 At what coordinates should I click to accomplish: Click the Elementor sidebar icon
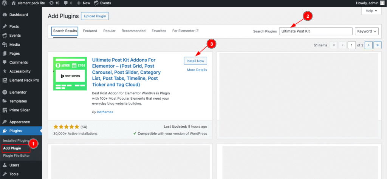pyautogui.click(x=5, y=92)
